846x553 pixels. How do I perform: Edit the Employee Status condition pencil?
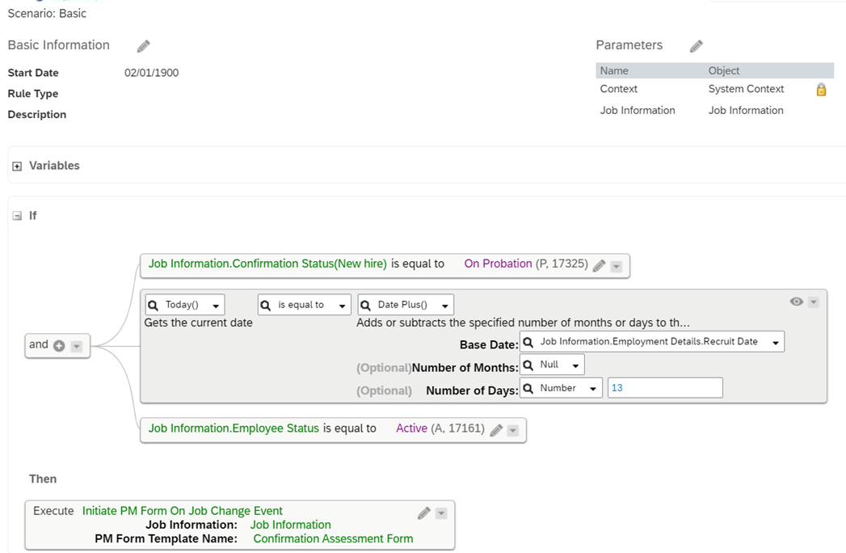pos(496,430)
